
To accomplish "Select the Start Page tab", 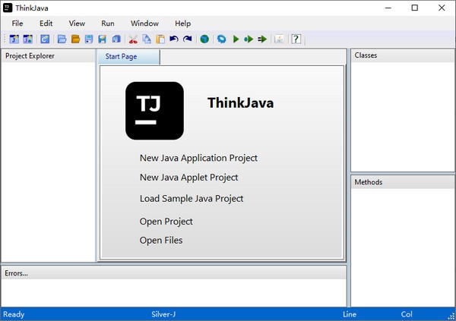I will click(128, 57).
